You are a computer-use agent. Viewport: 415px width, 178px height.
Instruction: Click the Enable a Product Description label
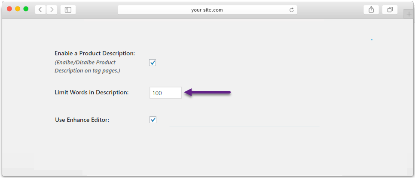[x=95, y=53]
